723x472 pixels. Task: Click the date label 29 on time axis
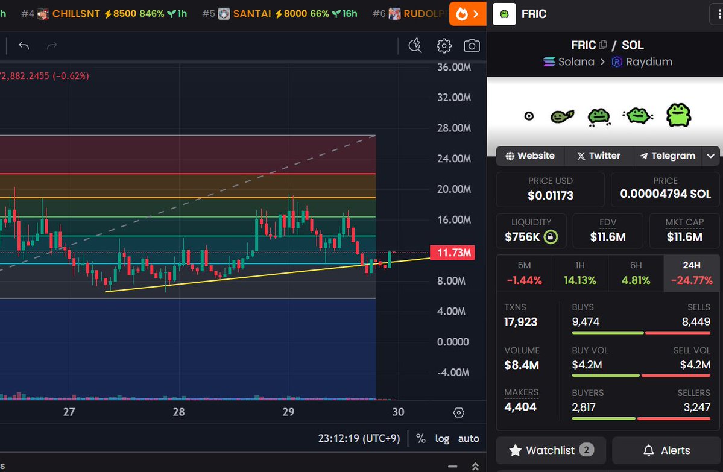(288, 412)
